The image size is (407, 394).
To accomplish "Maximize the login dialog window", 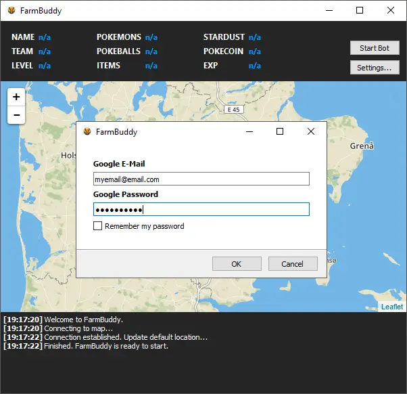I will (280, 132).
